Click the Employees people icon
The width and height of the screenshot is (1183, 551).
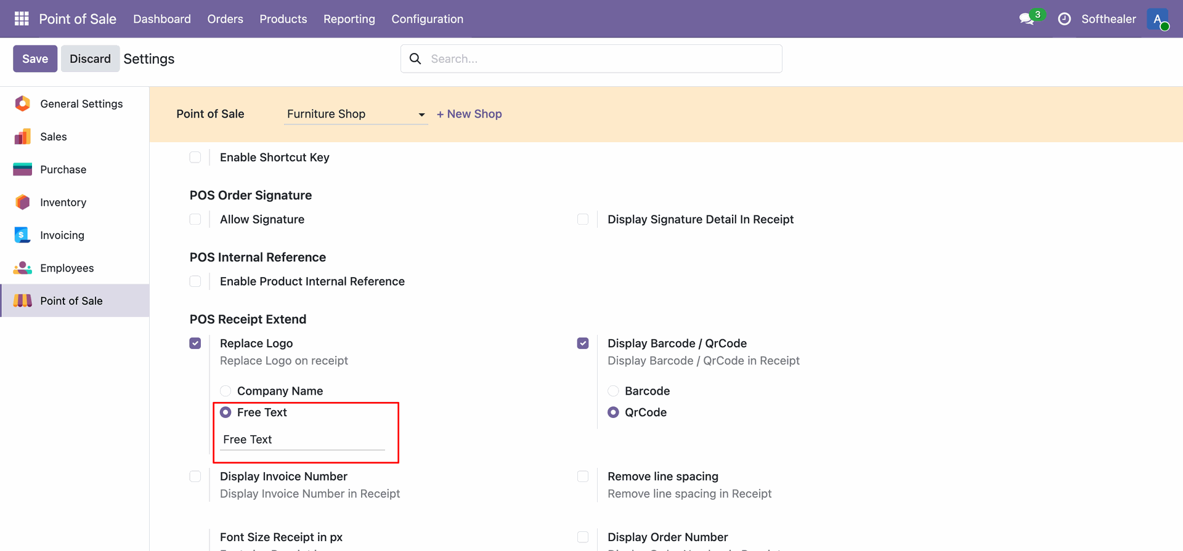[x=23, y=268]
